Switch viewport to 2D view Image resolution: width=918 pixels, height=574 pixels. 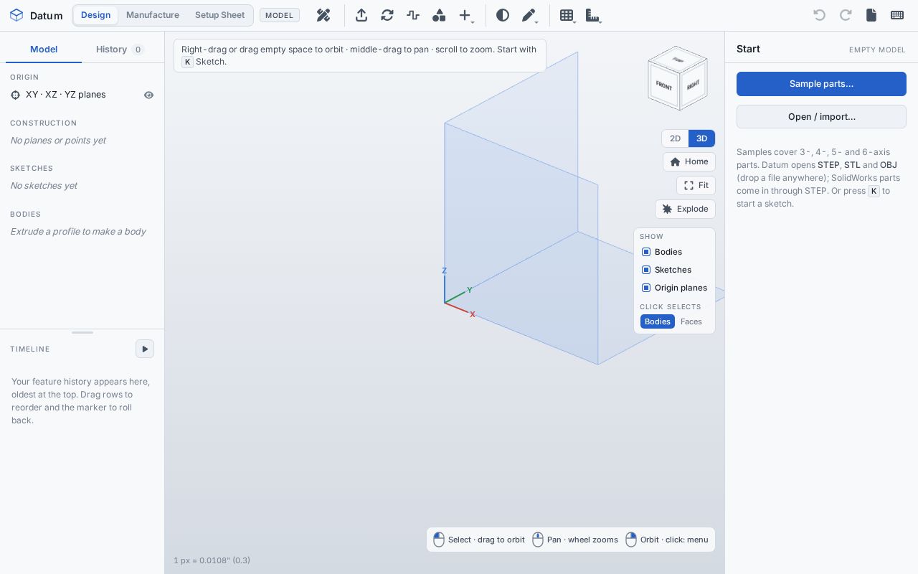pos(675,138)
